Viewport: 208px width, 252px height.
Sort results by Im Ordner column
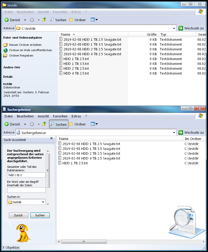coord(194,139)
